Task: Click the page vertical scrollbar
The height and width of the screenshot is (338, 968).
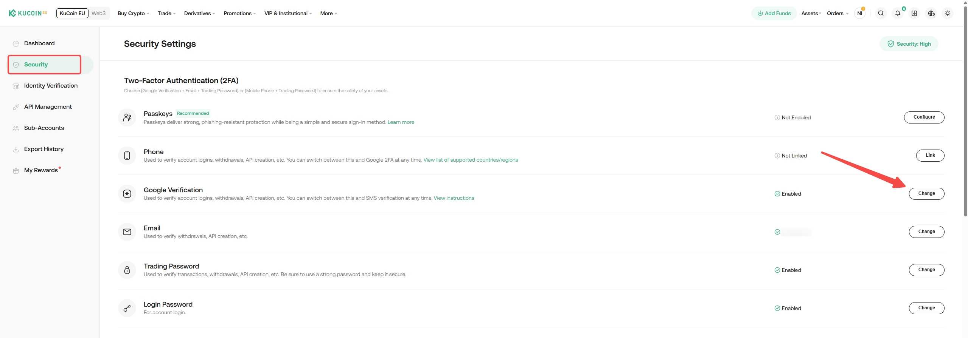Action: pos(965,113)
